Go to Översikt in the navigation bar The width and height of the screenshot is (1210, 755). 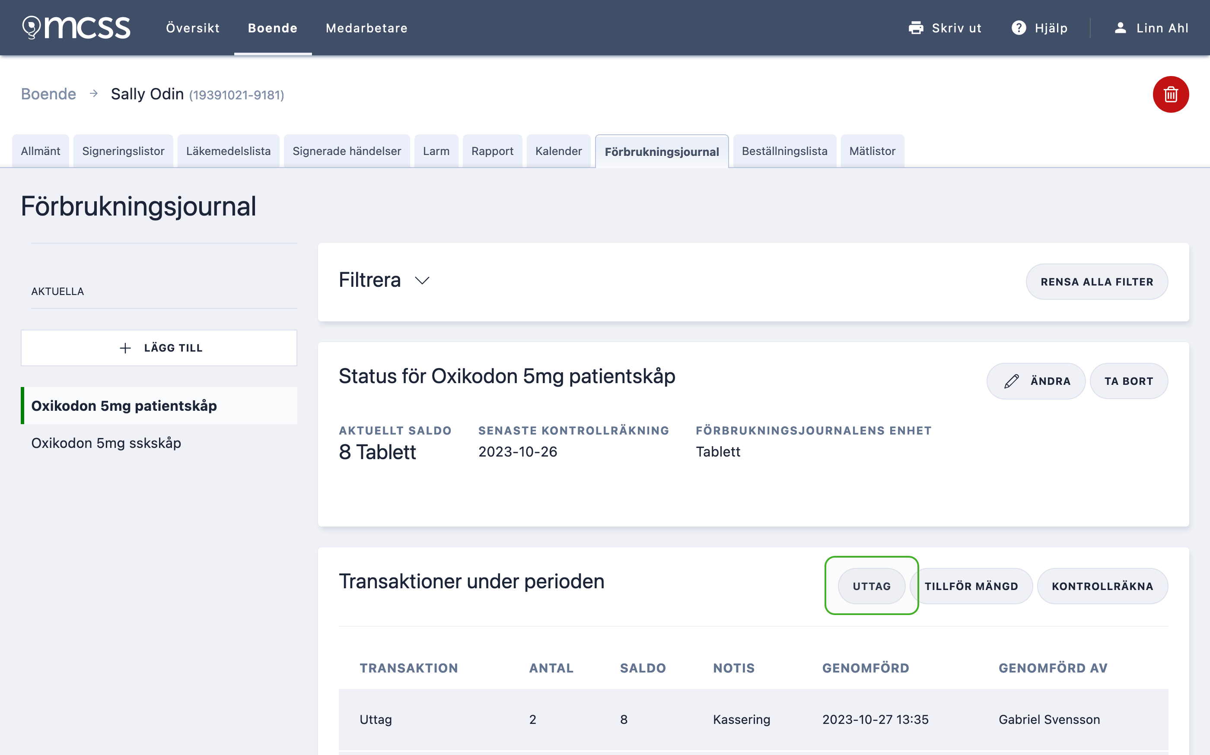point(193,28)
